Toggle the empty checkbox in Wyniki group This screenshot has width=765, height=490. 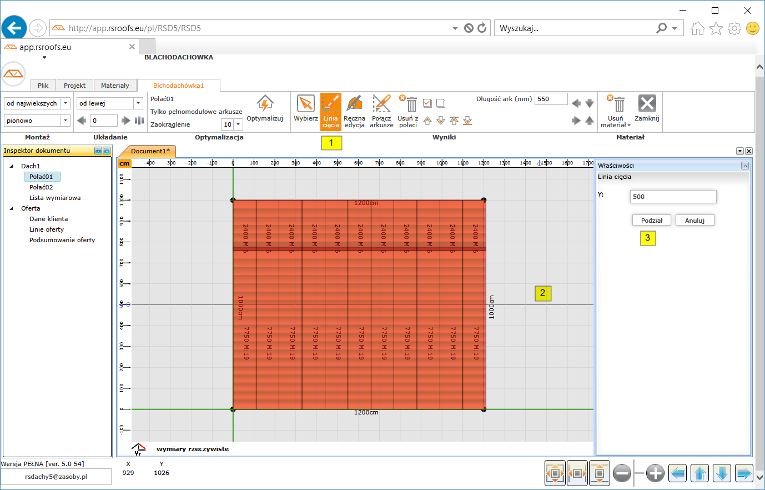point(441,103)
